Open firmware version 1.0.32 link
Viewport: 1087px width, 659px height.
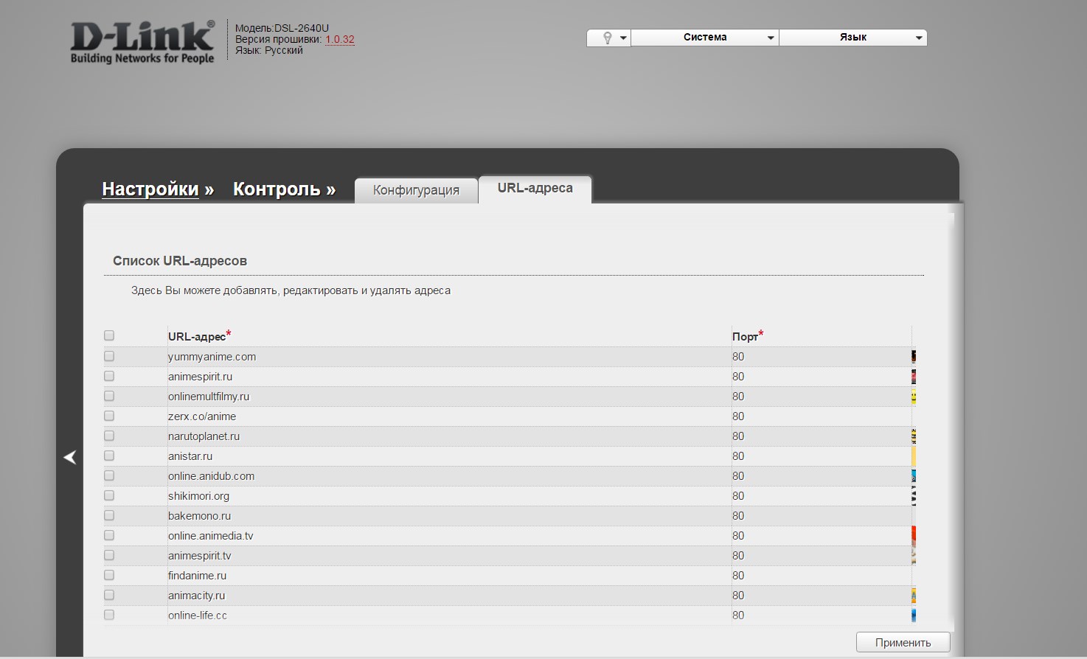(340, 40)
